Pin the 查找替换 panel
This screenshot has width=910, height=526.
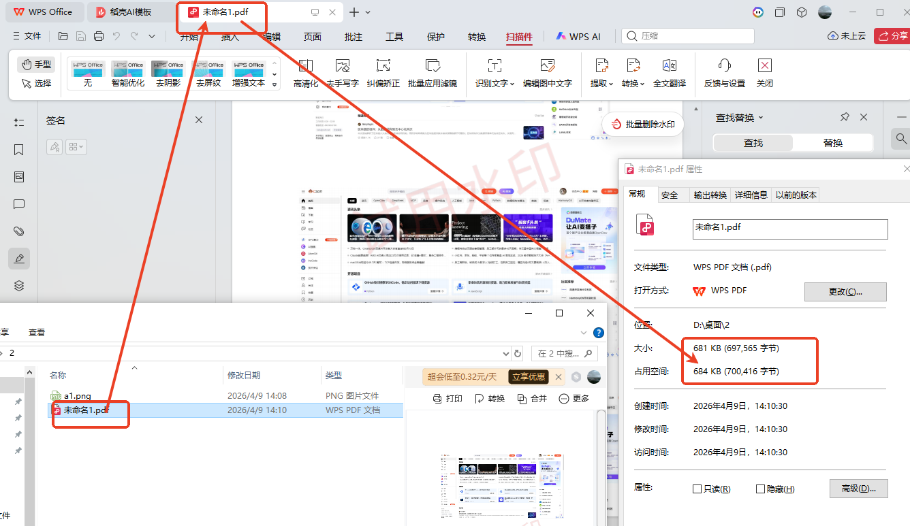tap(845, 117)
